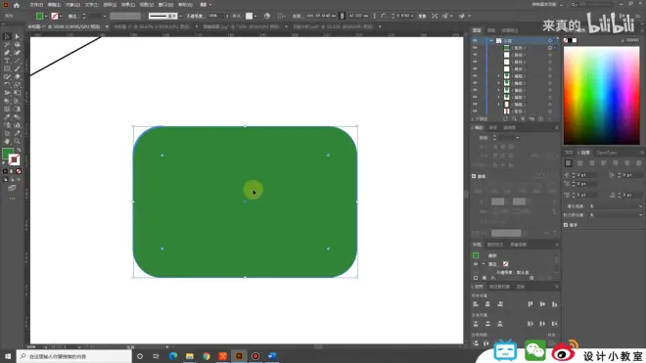Click the swap fill and stroke arrow
Image resolution: width=646 pixels, height=363 pixels.
click(19, 150)
